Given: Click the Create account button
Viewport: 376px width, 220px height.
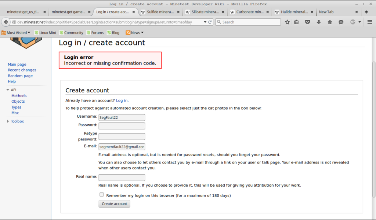Looking at the screenshot, I should point(114,204).
